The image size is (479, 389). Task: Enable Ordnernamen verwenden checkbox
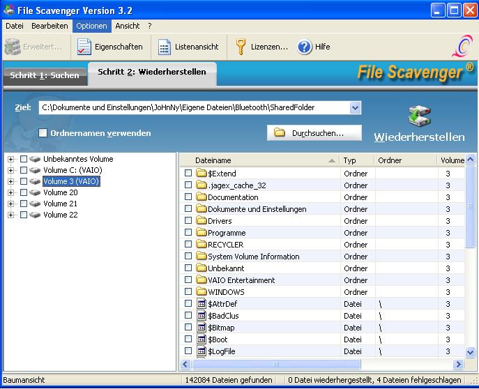[43, 133]
